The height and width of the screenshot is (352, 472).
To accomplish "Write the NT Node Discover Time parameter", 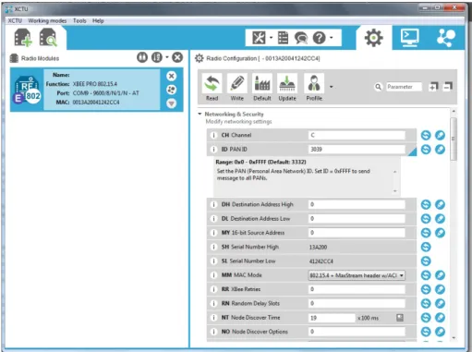I will [x=440, y=318].
